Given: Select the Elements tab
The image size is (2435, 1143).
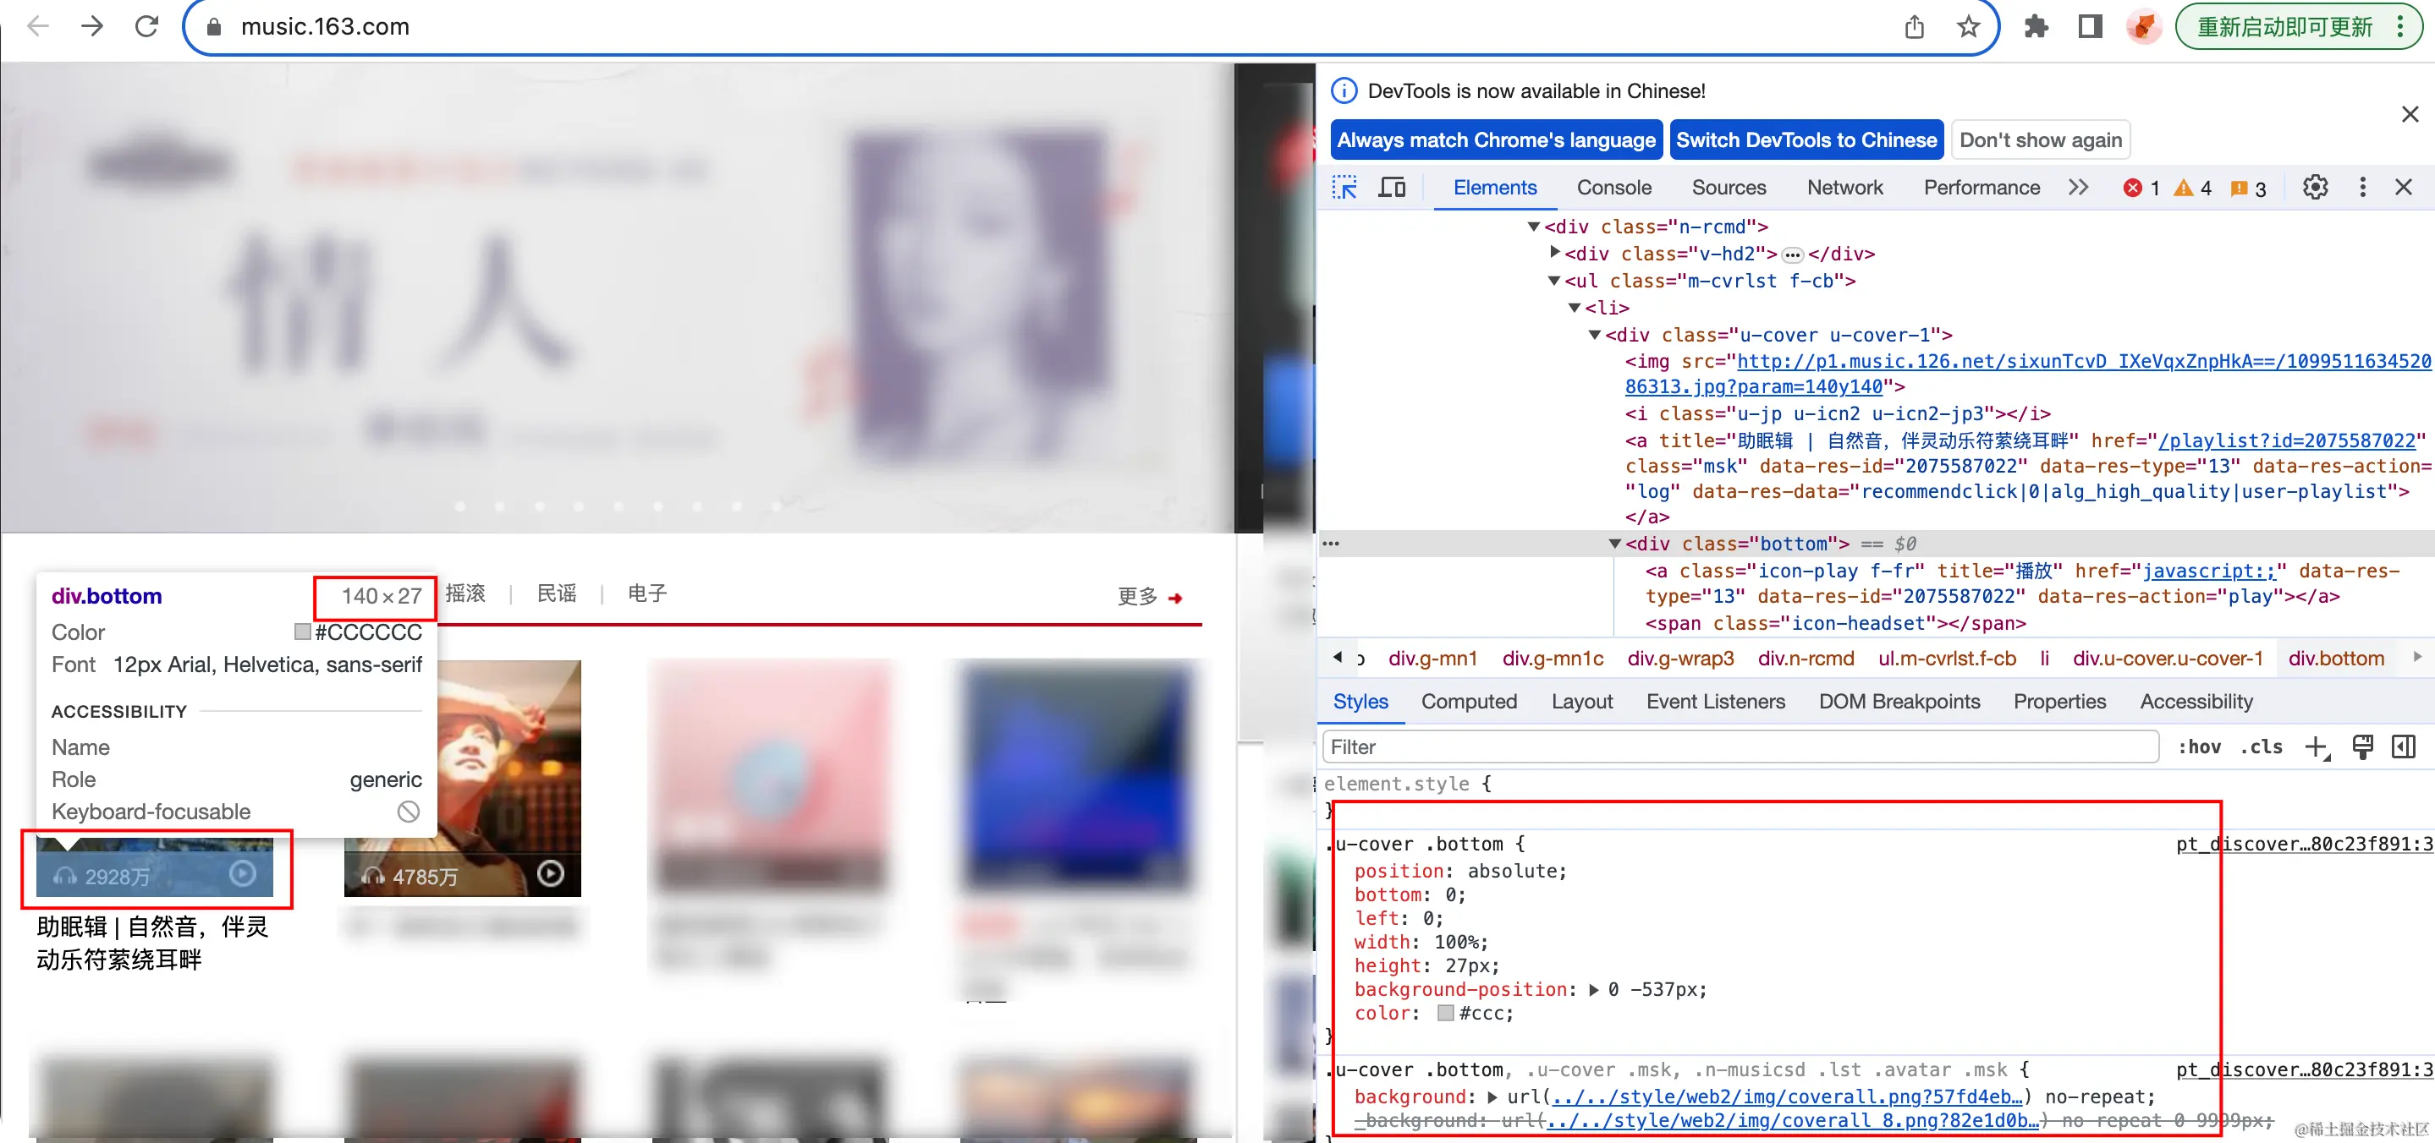Looking at the screenshot, I should (1494, 187).
